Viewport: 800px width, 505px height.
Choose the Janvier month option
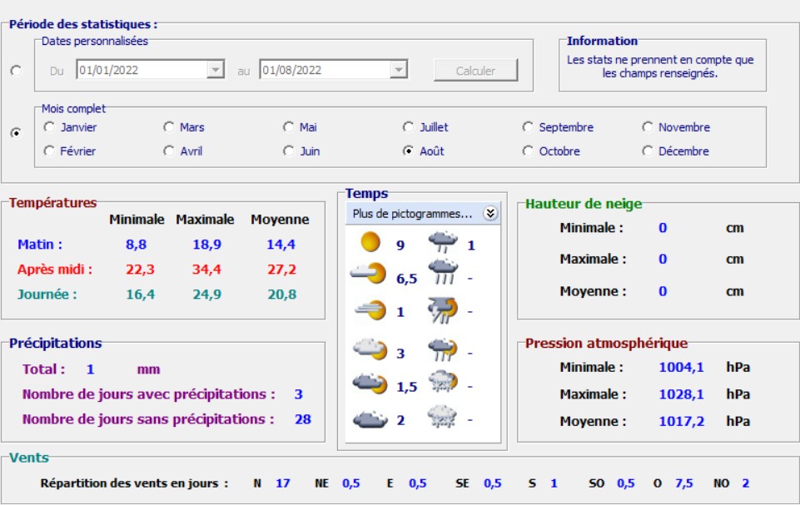coord(70,127)
